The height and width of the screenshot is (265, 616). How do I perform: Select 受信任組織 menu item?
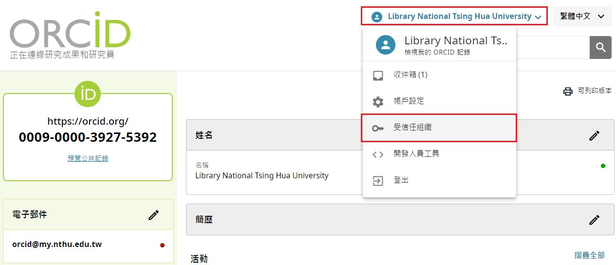coord(412,128)
